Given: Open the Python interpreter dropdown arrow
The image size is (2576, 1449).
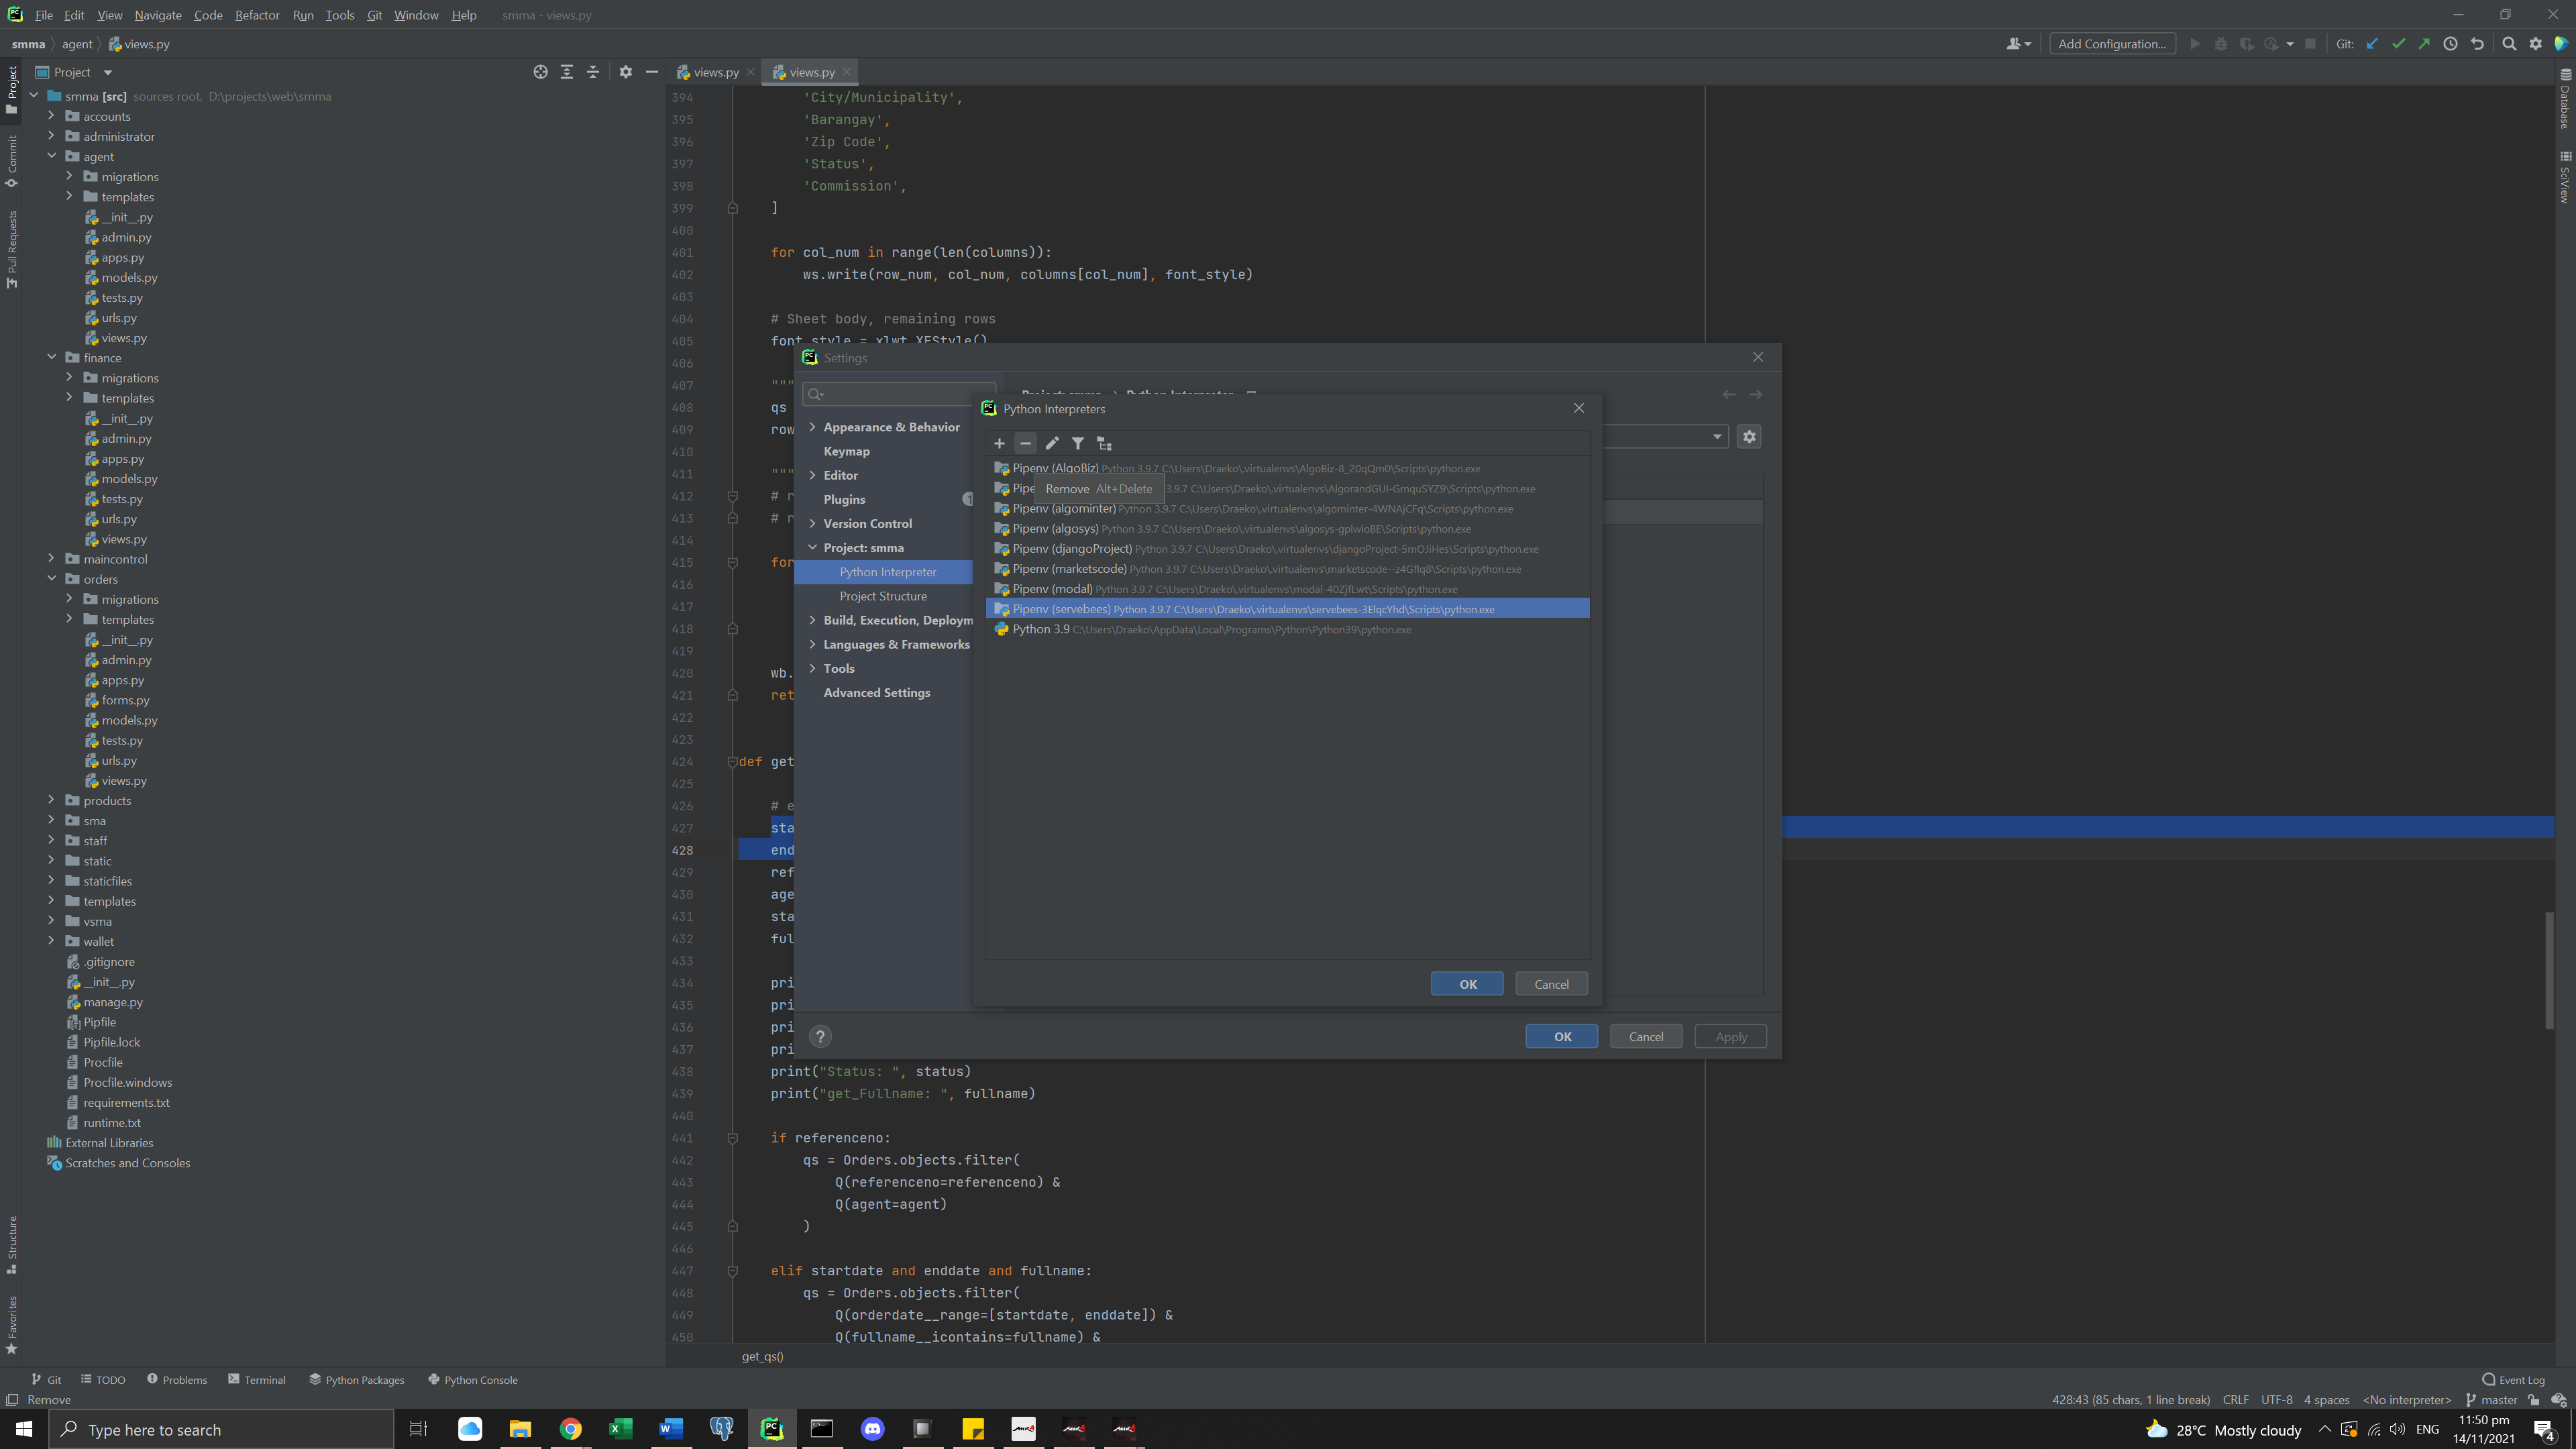Looking at the screenshot, I should tap(1717, 436).
